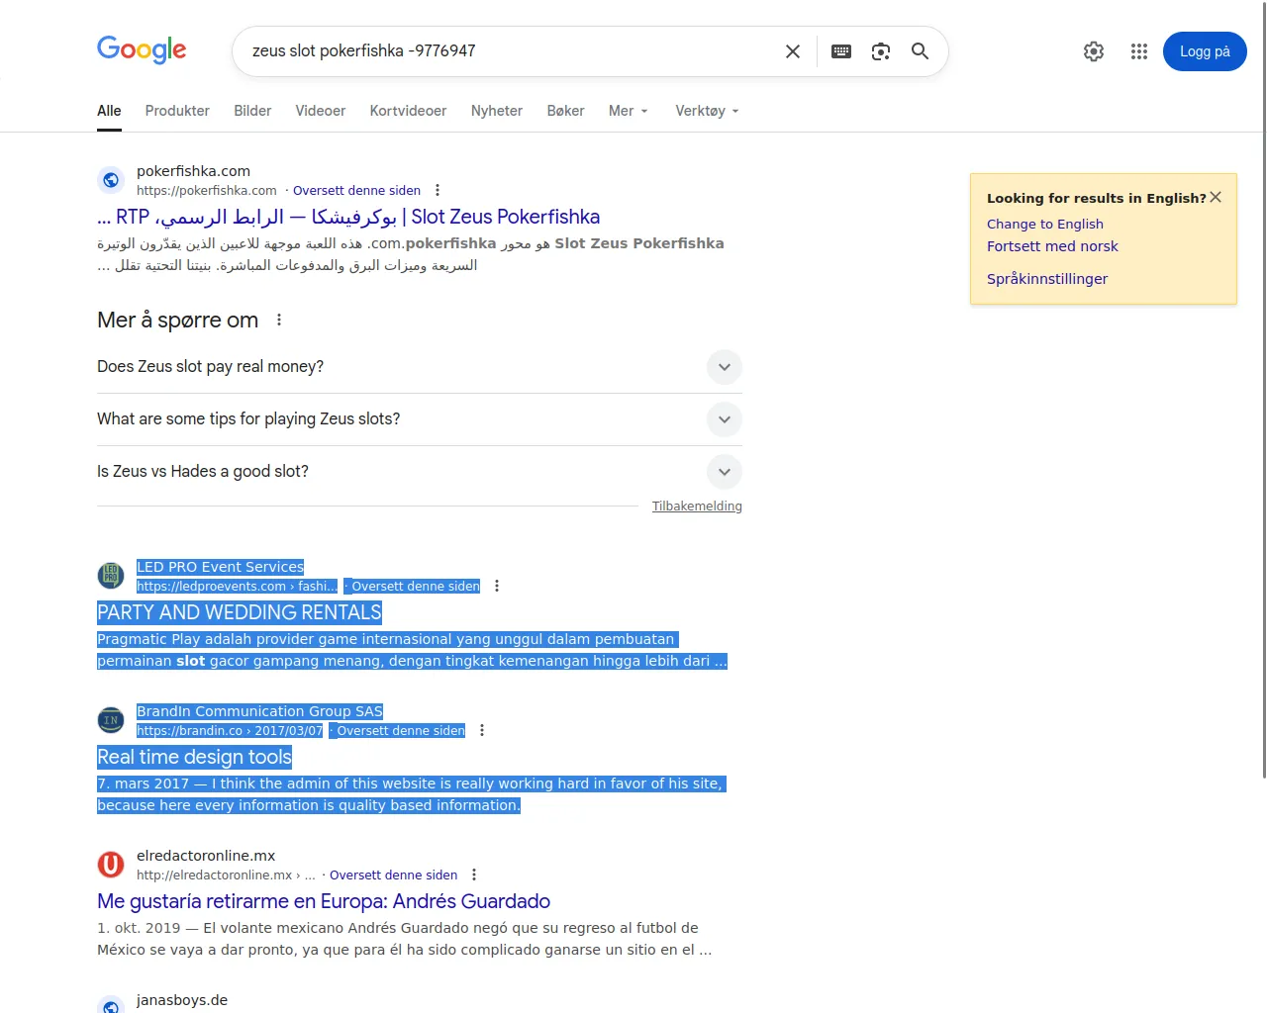Viewport: 1267px width, 1013px height.
Task: Open the on-screen keyboard input tool
Action: (x=841, y=51)
